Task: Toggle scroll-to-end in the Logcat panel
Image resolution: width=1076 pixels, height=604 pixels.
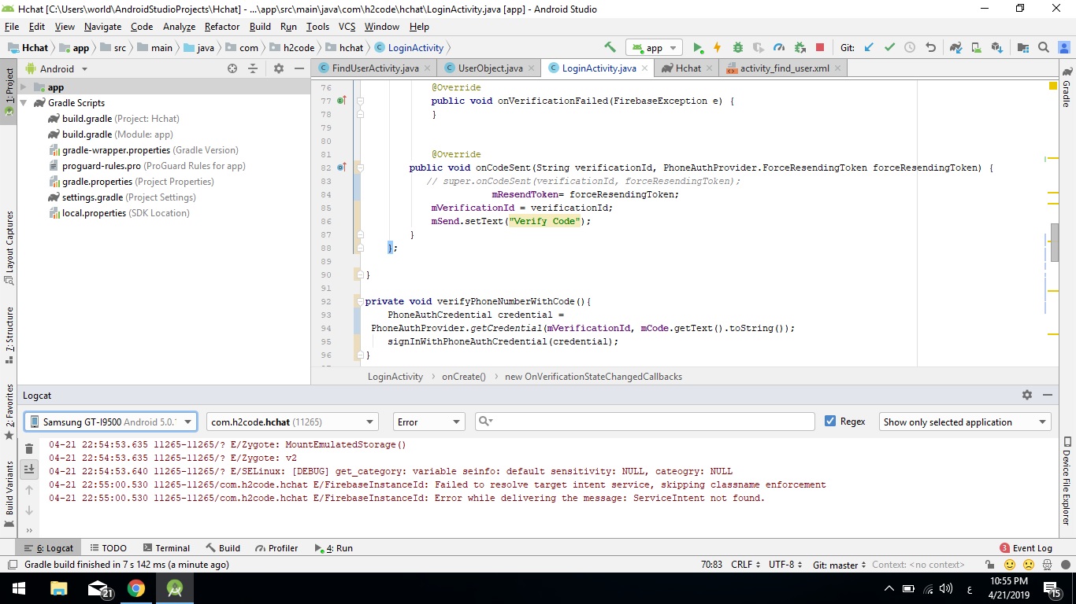Action: pyautogui.click(x=29, y=469)
